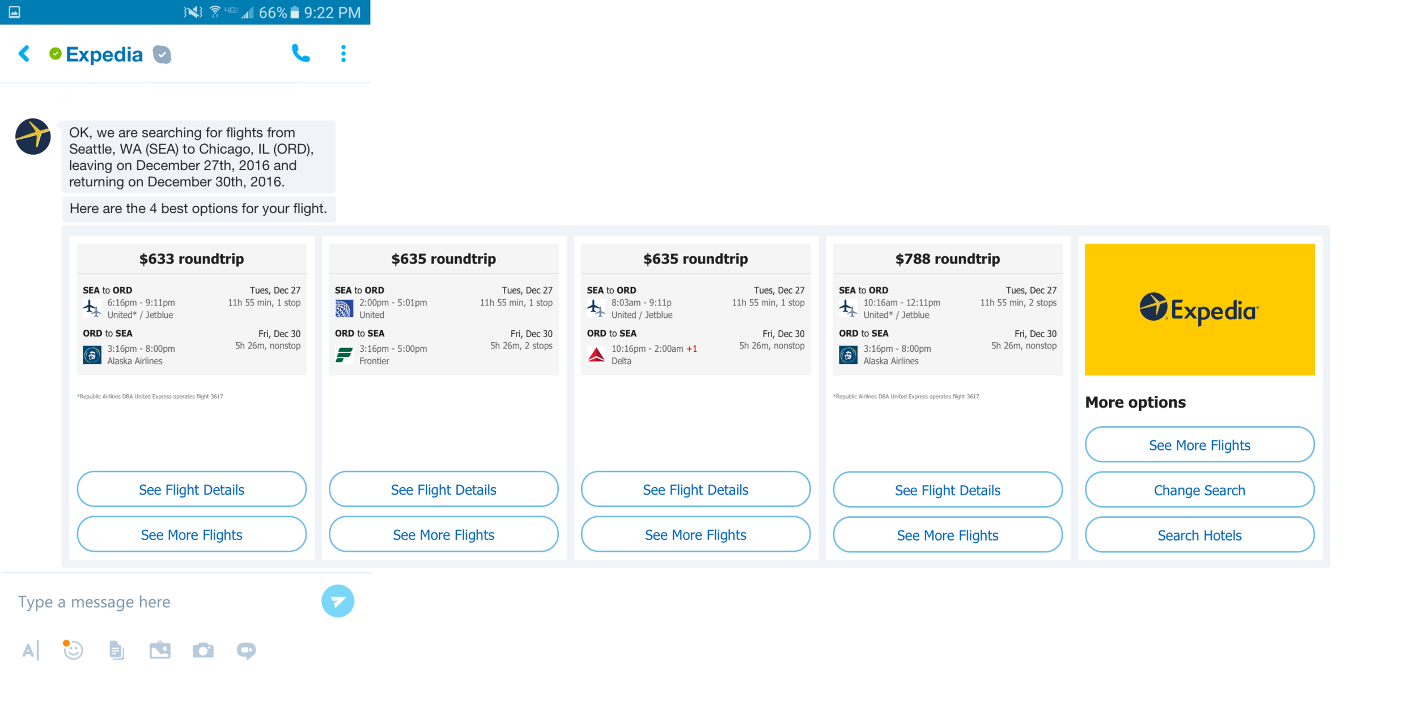This screenshot has height=715, width=1417.
Task: See Flight Details for the $633 roundtrip
Action: point(191,489)
